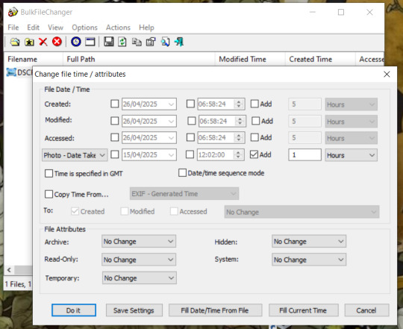Enable Date/time sequence mode
The width and height of the screenshot is (403, 329).
[x=183, y=173]
